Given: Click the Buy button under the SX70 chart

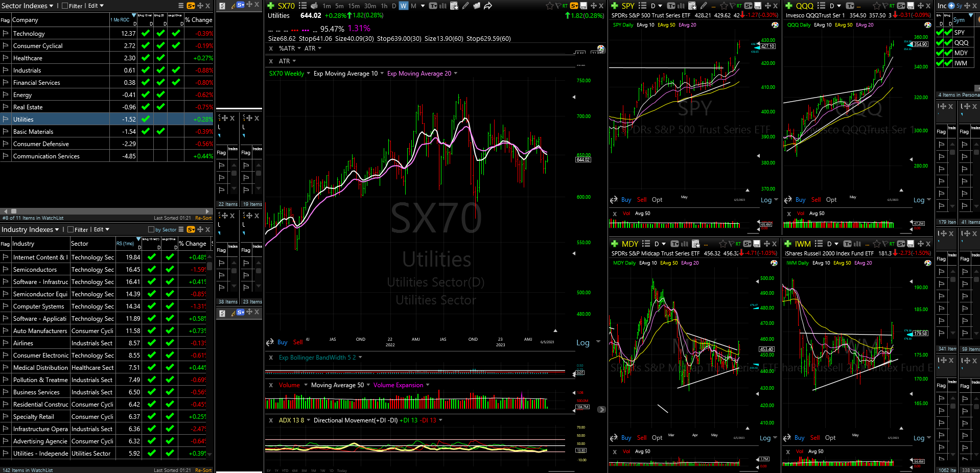Looking at the screenshot, I should tap(282, 342).
